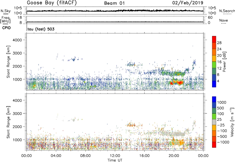235x162 pixels.
Task: Click the 'Goose Bay (fitACF)' title text
Action: point(52,3)
